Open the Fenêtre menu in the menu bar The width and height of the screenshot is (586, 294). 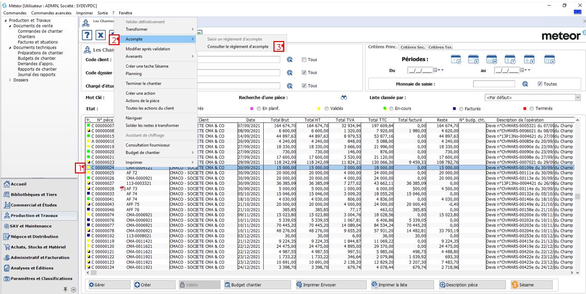click(x=125, y=13)
